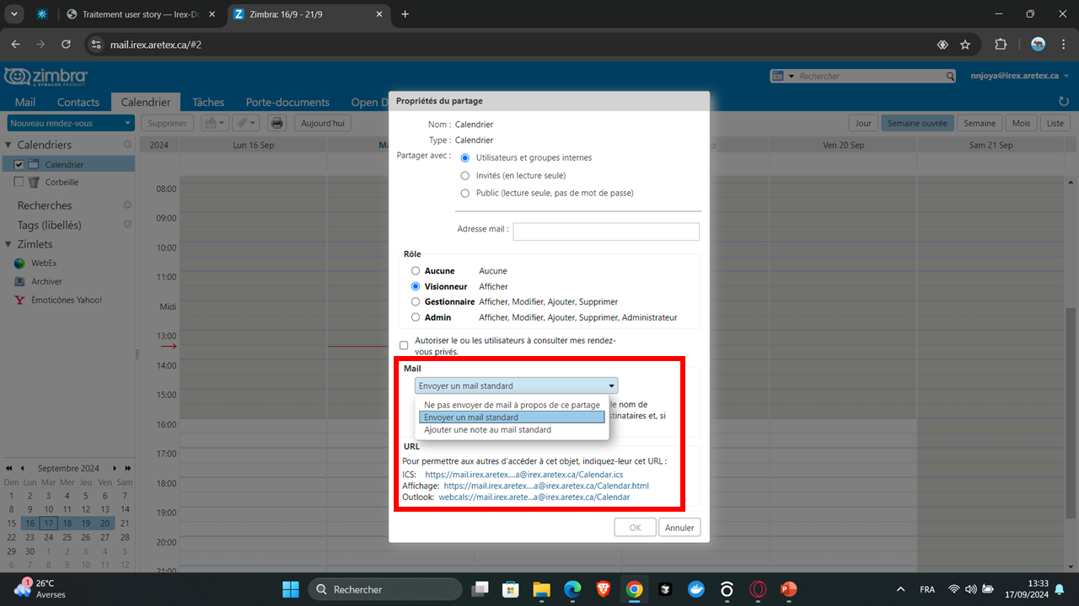Image resolution: width=1079 pixels, height=606 pixels.
Task: Click the Annuler button
Action: point(679,528)
